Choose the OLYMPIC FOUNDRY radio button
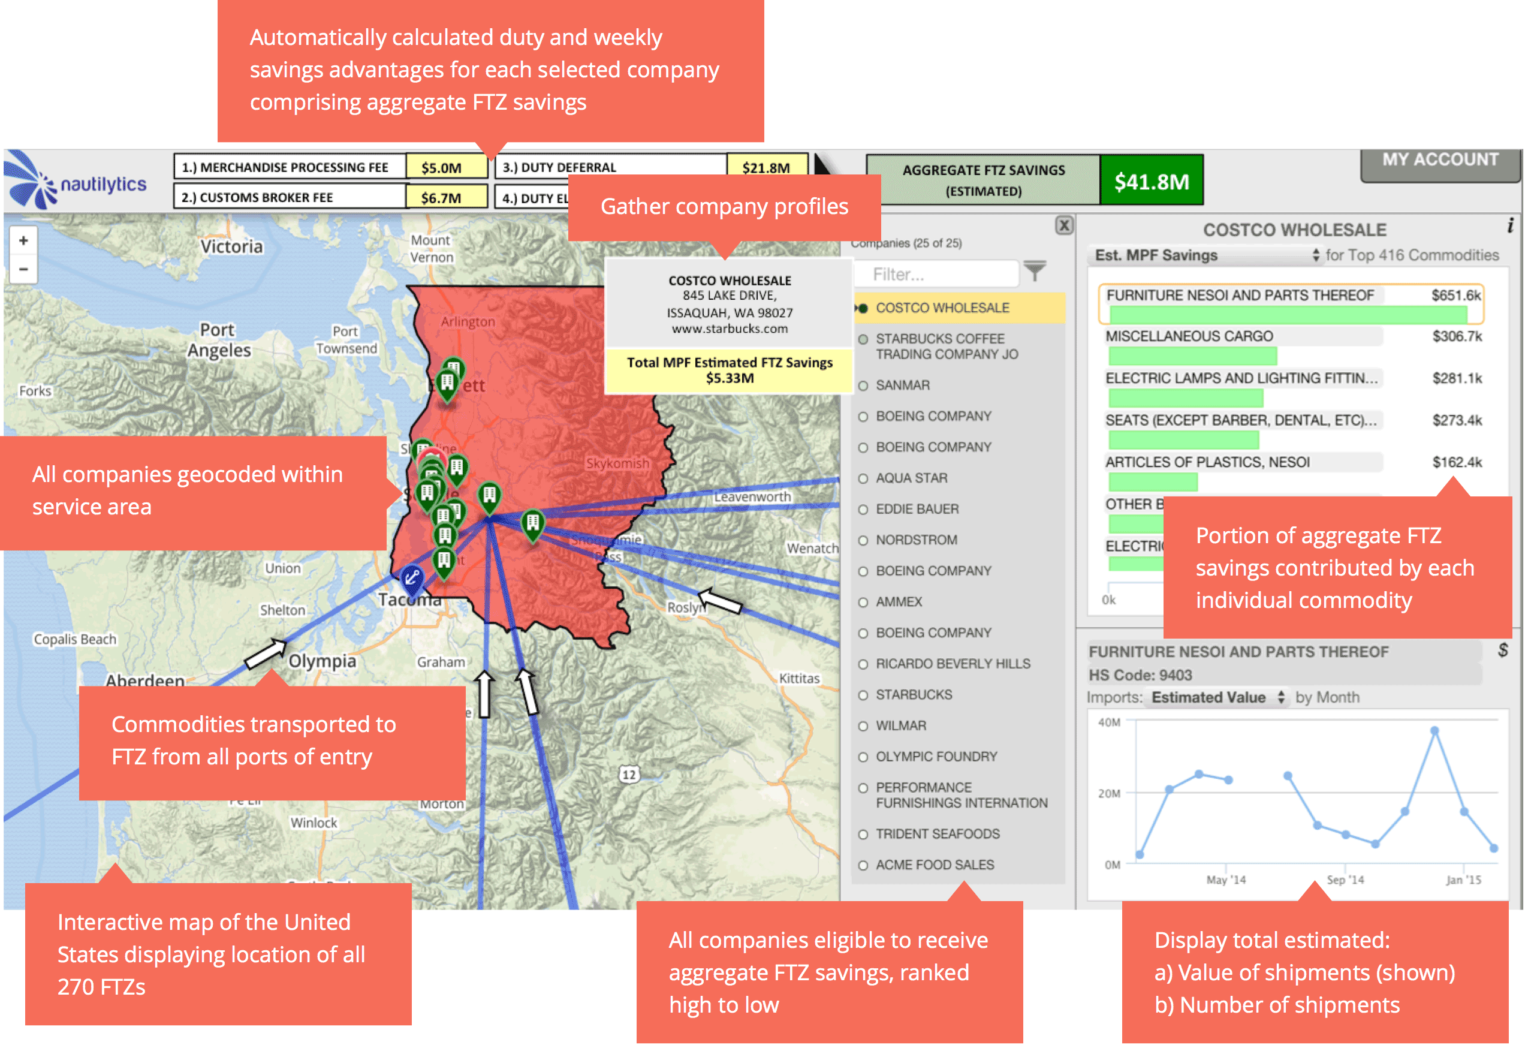The width and height of the screenshot is (1525, 1045). click(863, 757)
